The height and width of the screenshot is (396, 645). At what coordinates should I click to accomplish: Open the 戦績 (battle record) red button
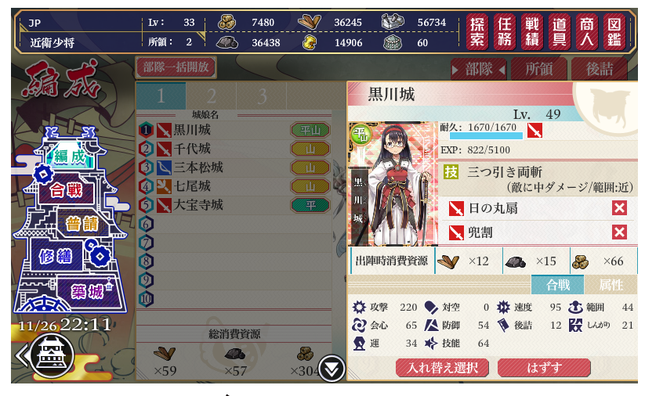[532, 31]
